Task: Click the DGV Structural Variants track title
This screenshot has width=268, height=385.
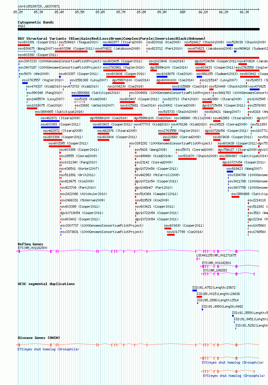Action: (111, 39)
